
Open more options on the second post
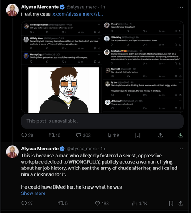coord(181,149)
